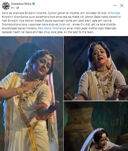Click the green online status dot
This screenshot has height=151, width=128.
[8, 8]
